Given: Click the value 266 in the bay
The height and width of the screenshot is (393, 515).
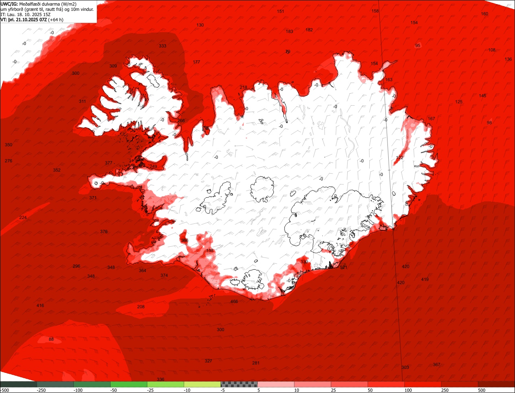Looking at the screenshot, I should [181, 121].
